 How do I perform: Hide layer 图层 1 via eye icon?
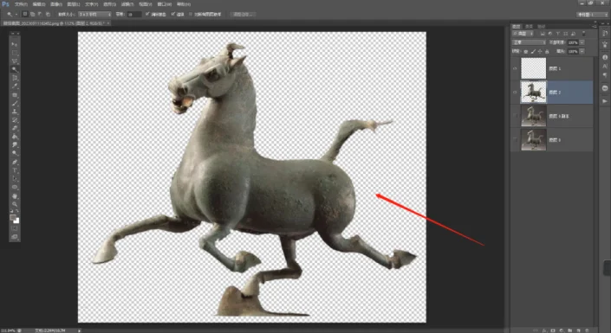click(515, 68)
